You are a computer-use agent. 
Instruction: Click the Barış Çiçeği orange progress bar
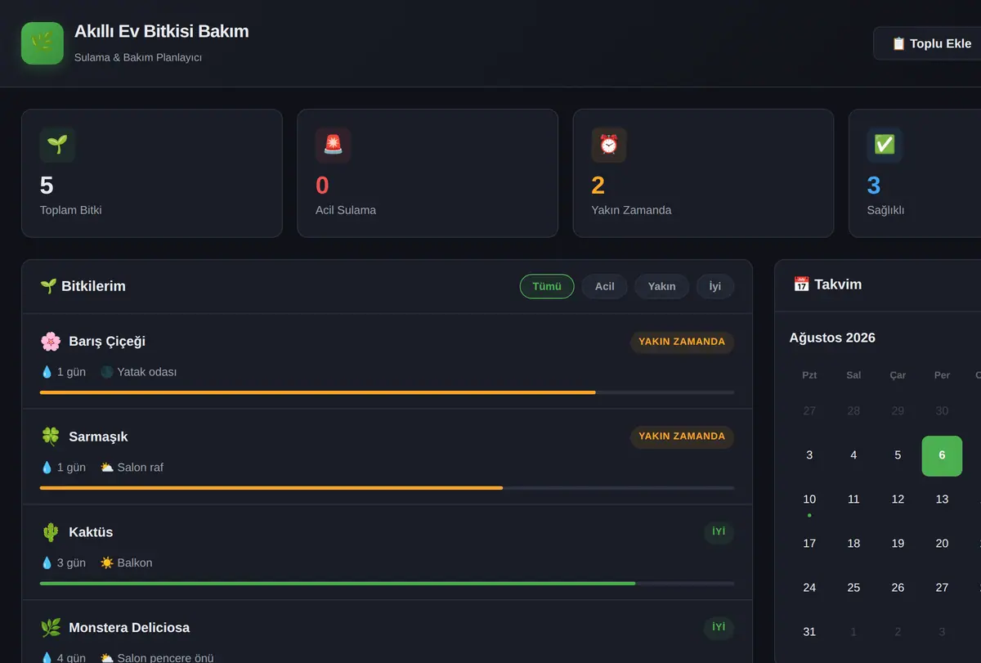pos(318,392)
